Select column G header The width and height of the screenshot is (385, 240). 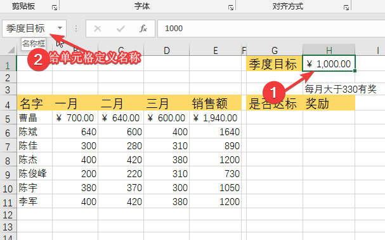(275, 50)
